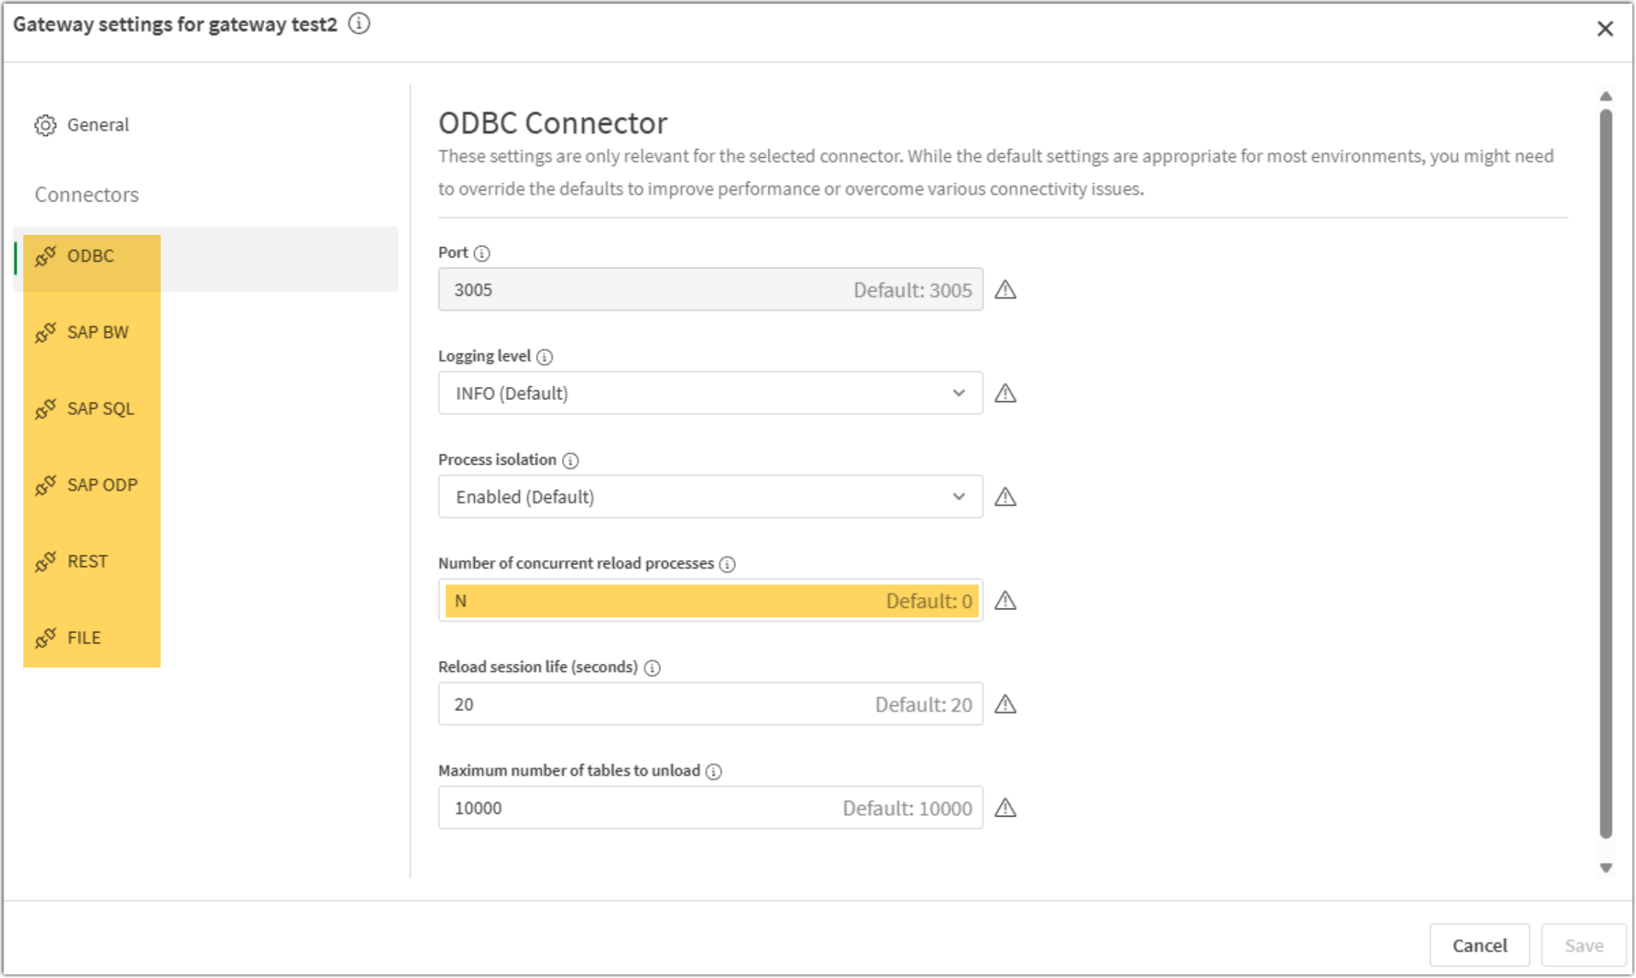Click the Port input field
1636x978 pixels.
click(710, 289)
